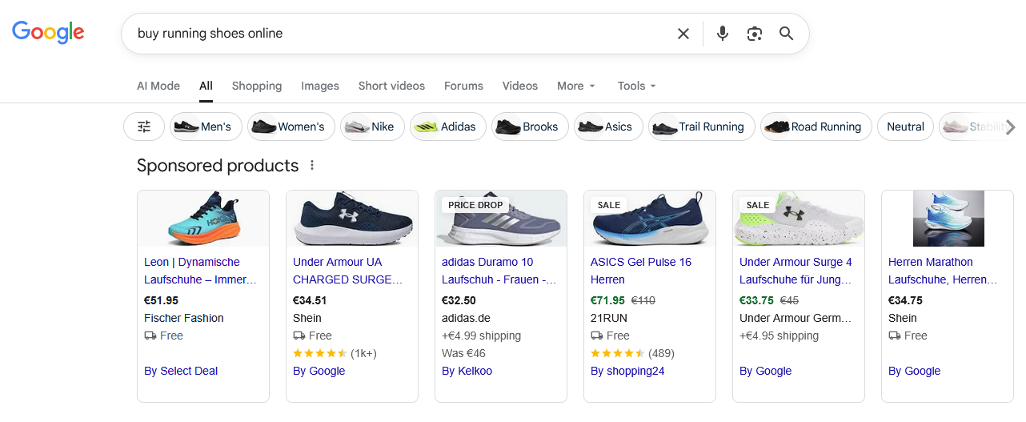Open the Hoka turquoise-orange shoe image

click(203, 218)
